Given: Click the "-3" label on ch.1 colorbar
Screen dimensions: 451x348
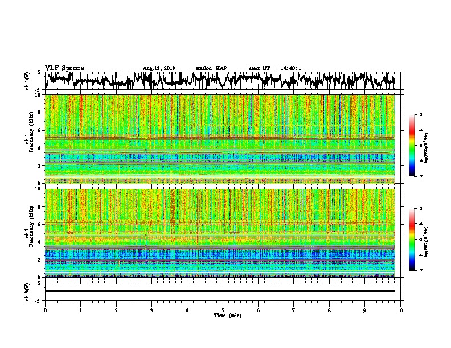Looking at the screenshot, I should coord(420,115).
